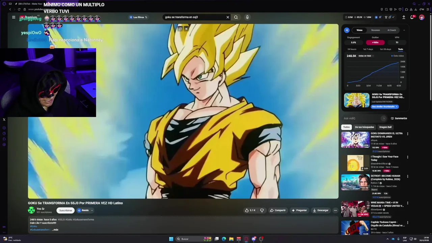Open options for 'I Thought I Saw Your Face Today'

[x=407, y=157]
